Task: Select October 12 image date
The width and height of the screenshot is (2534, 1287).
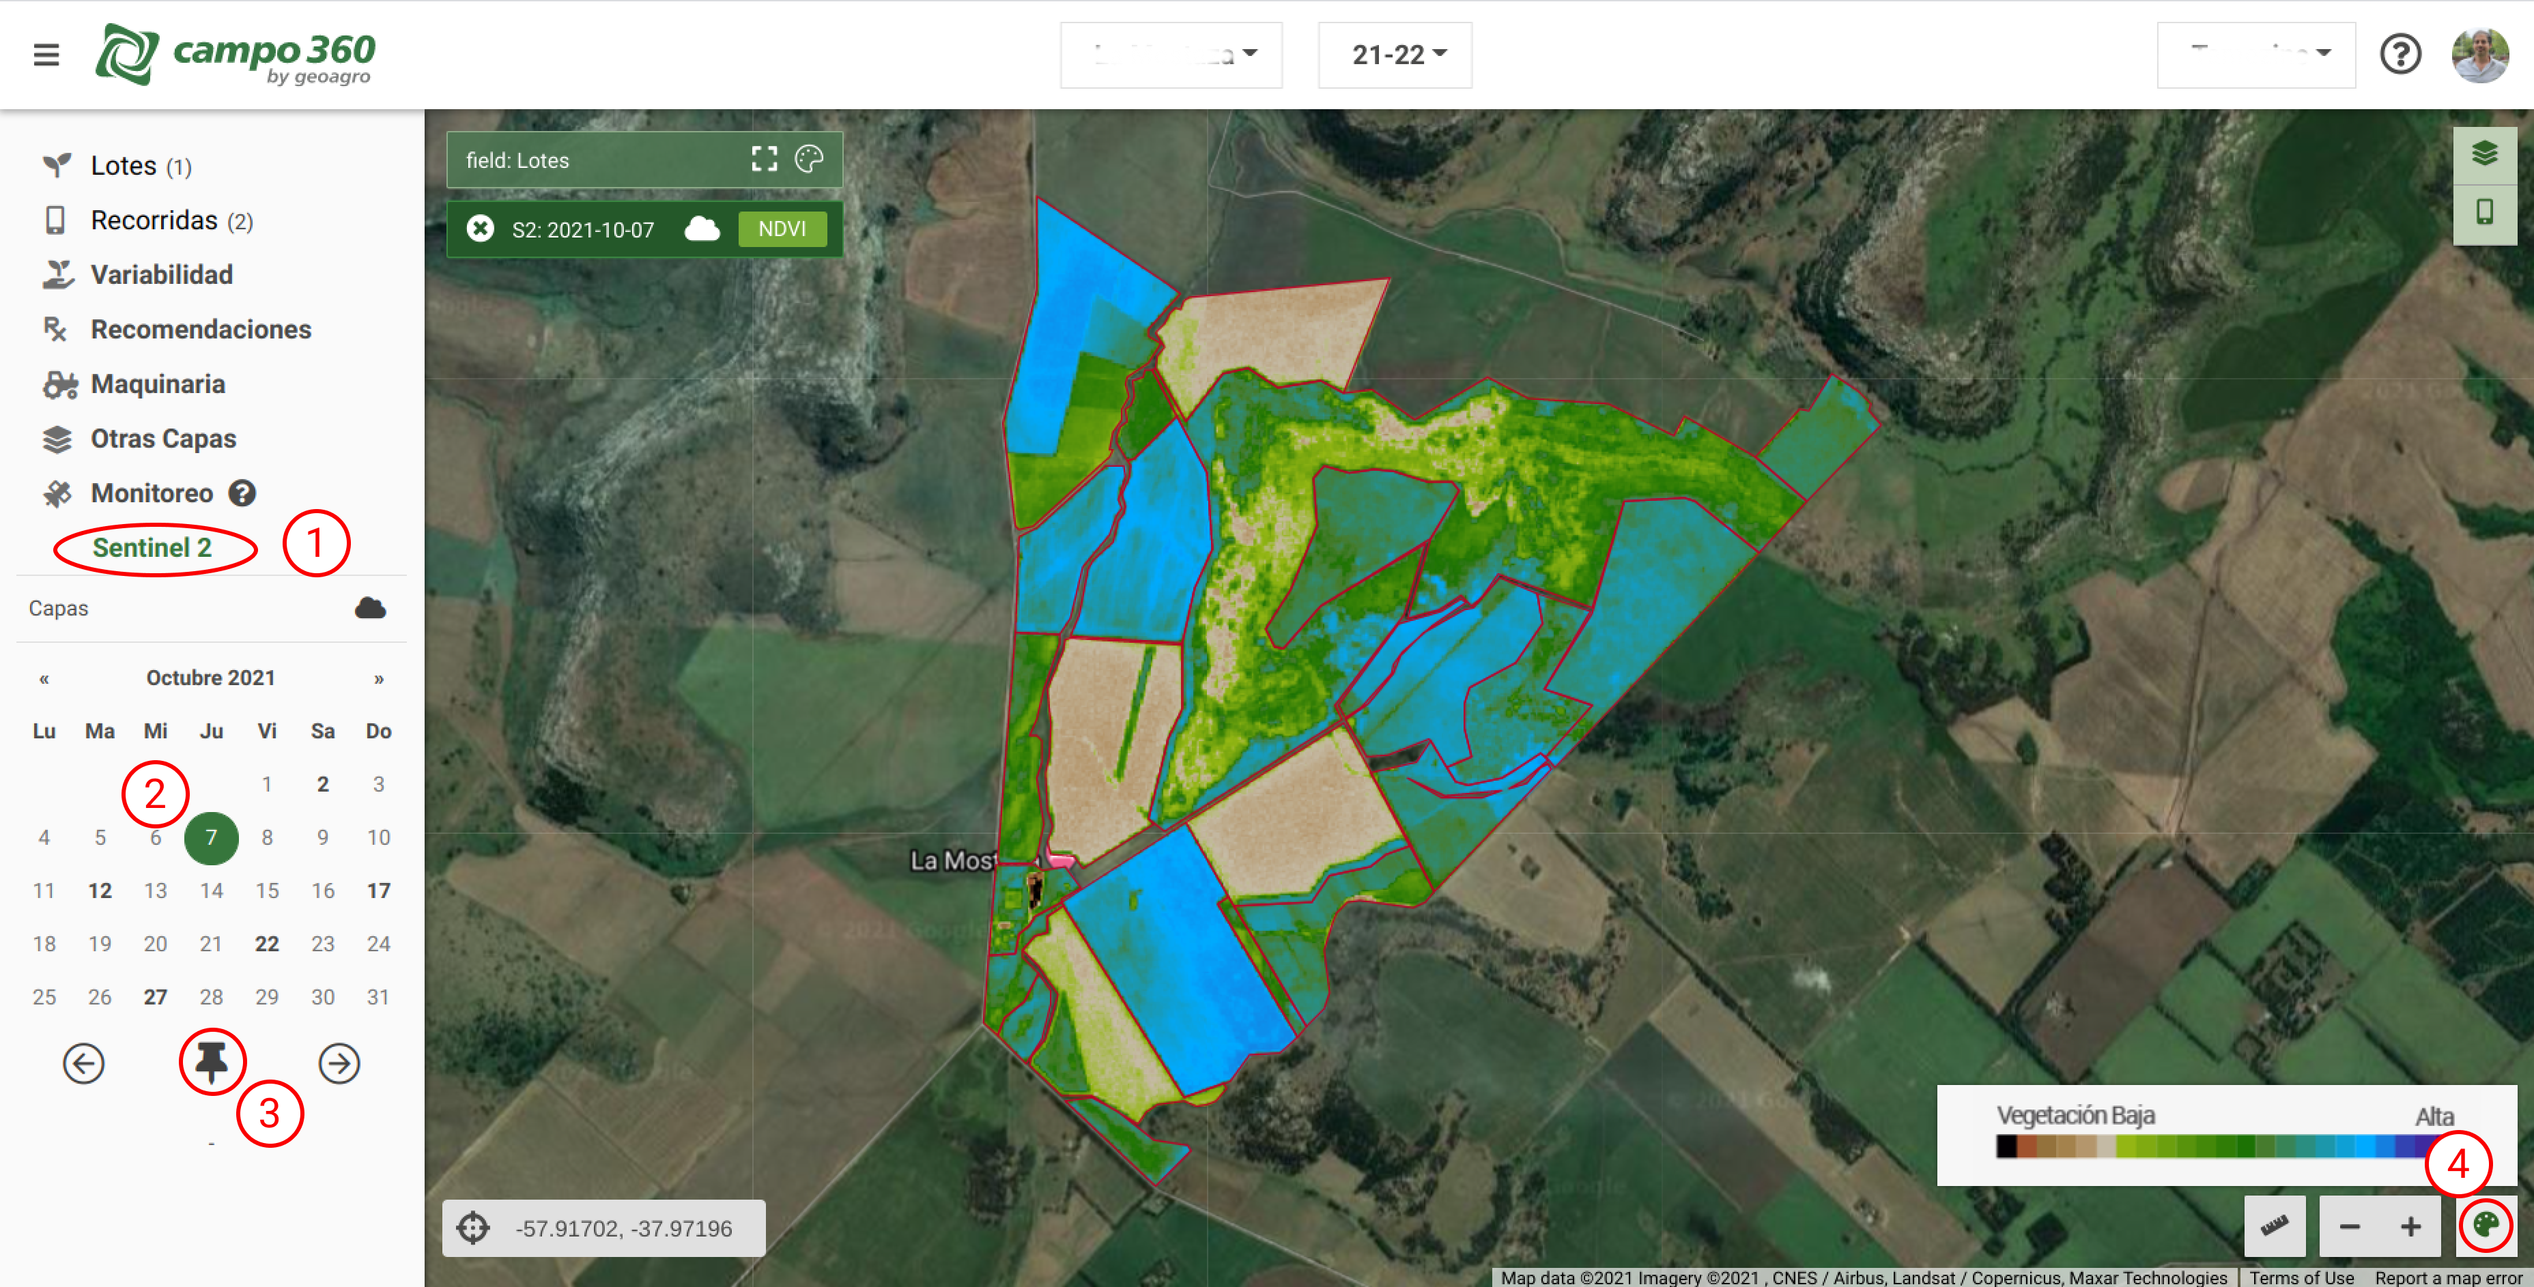Action: (x=100, y=891)
